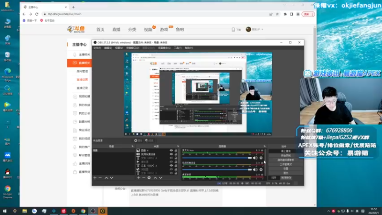Open the 停靠窗口 menu in OBS
Viewport: 382px width, 215px height.
pos(133,48)
